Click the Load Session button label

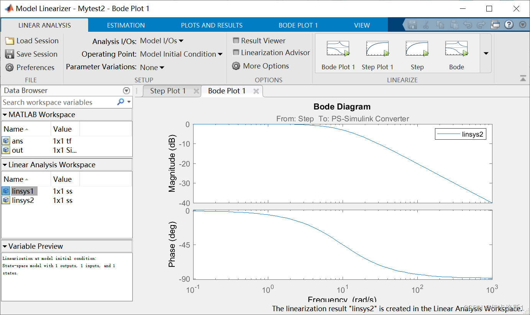click(x=38, y=41)
